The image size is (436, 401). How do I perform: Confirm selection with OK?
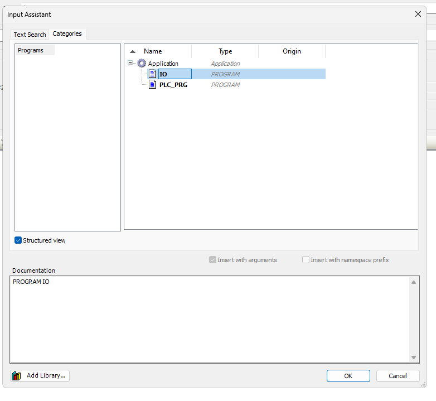(348, 376)
